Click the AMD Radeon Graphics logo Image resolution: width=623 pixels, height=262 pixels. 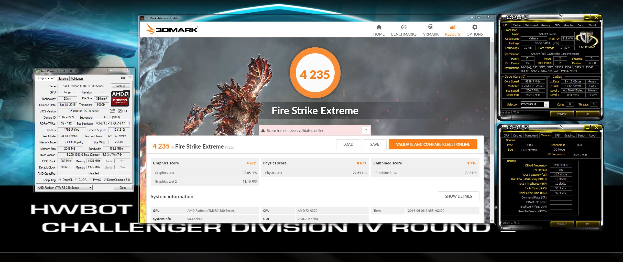click(120, 98)
